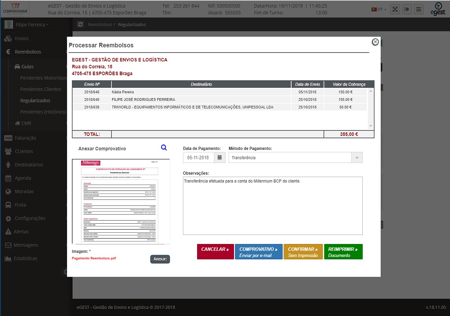Open the hamburger menu in the top bar
The width and height of the screenshot is (450, 316).
418,9
